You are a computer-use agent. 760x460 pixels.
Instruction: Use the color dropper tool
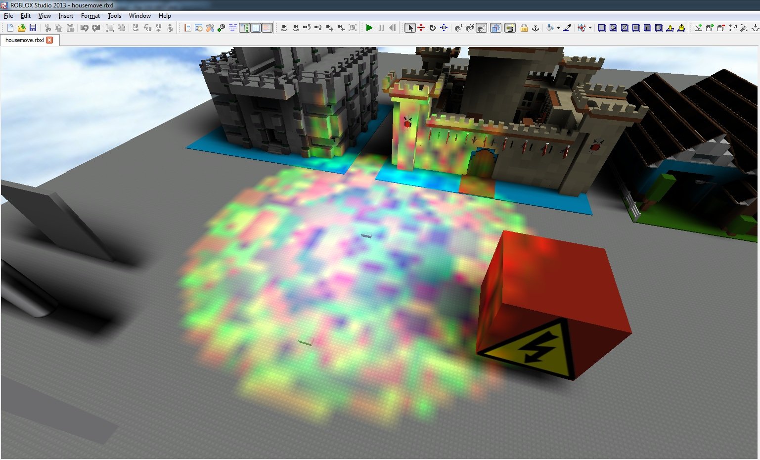click(x=567, y=28)
